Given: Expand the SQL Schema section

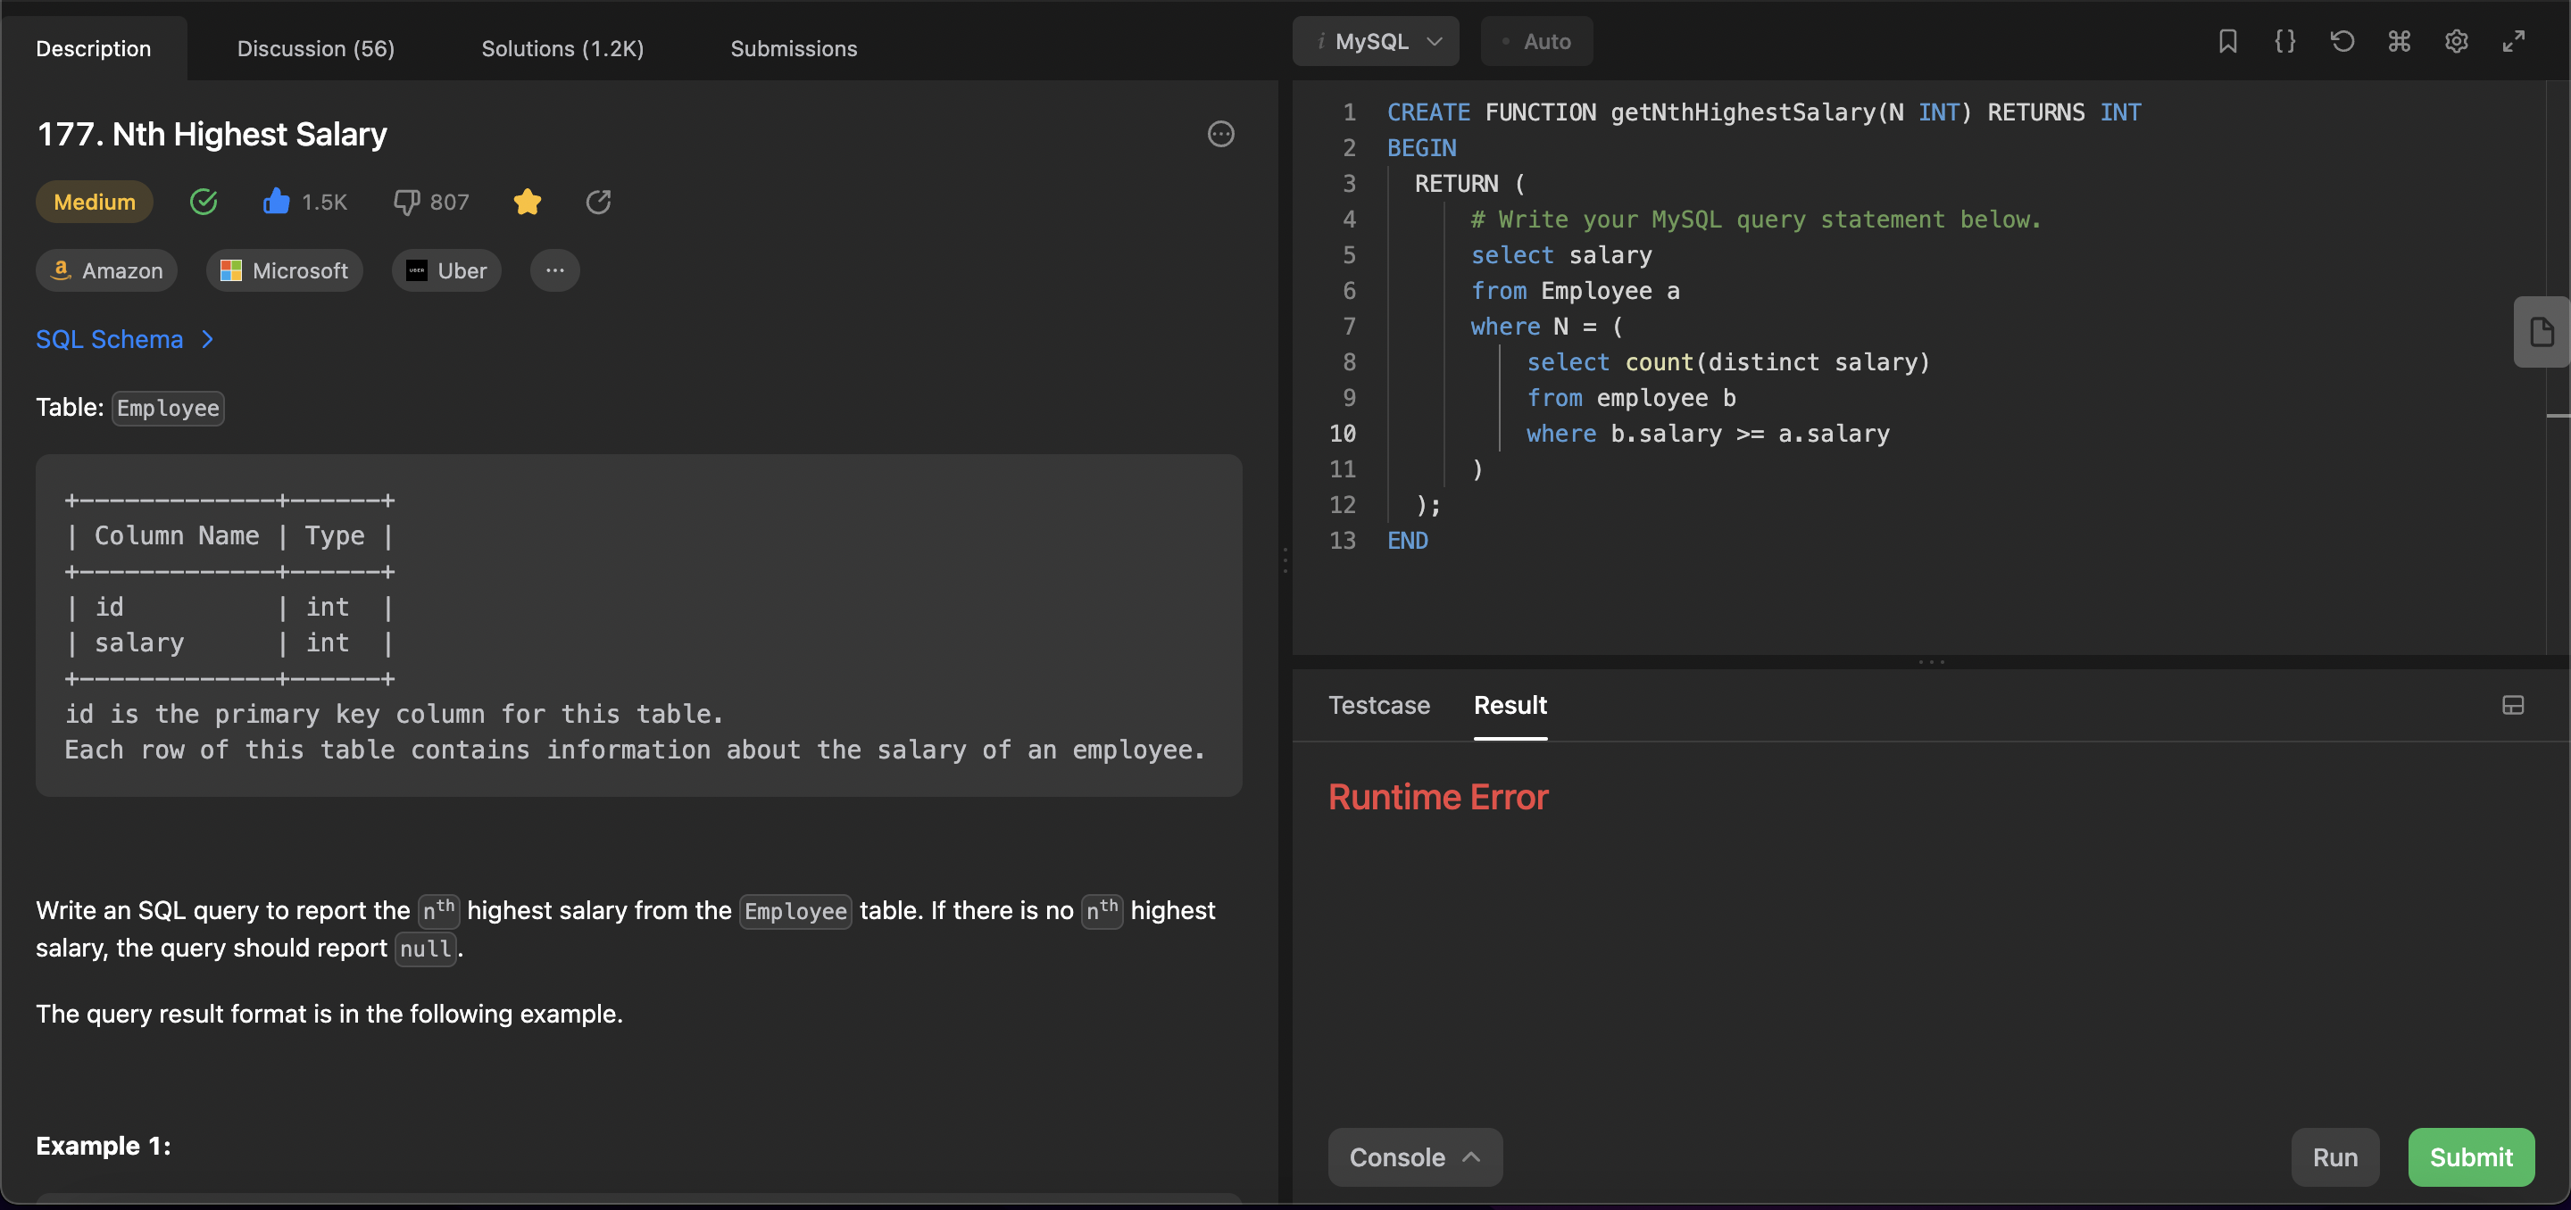Looking at the screenshot, I should tap(126, 339).
